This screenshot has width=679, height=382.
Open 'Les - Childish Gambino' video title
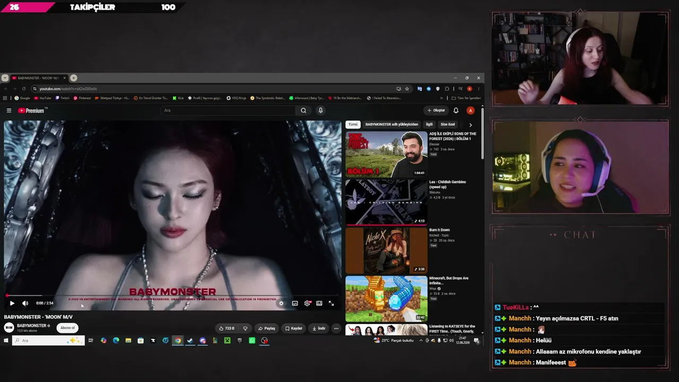(x=447, y=184)
